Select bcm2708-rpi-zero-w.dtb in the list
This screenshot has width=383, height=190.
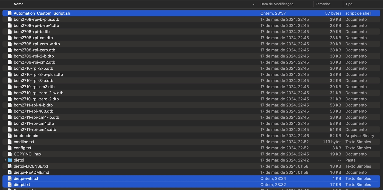[x=37, y=44]
